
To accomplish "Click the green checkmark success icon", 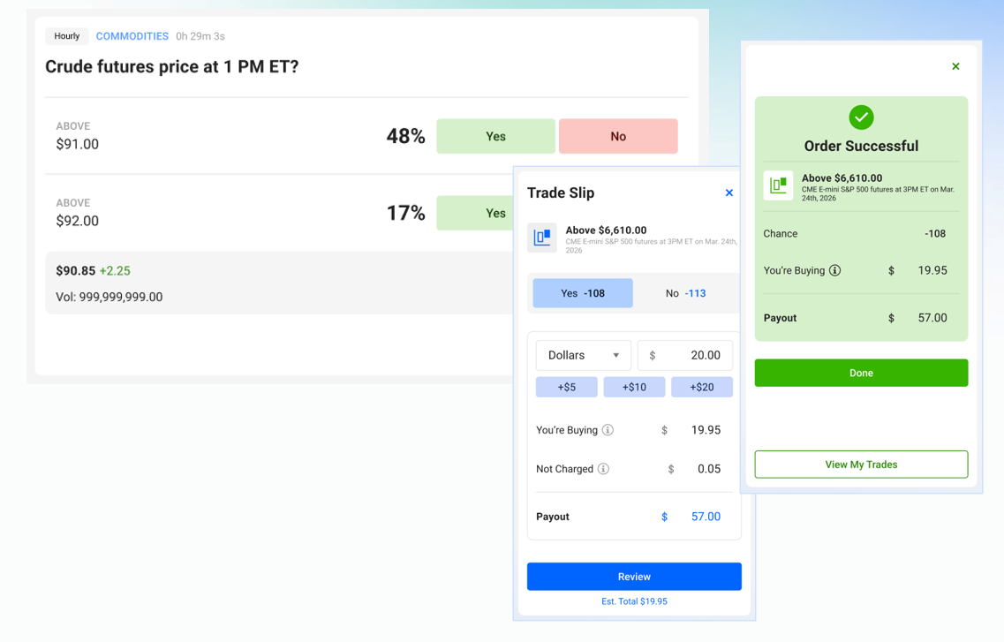I will coord(861,117).
